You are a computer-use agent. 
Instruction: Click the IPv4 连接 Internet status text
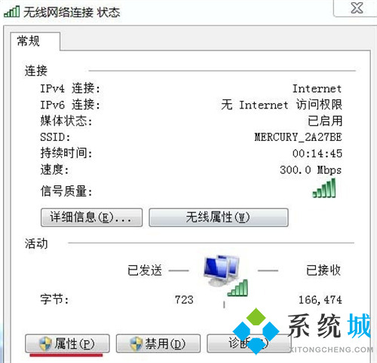click(317, 89)
